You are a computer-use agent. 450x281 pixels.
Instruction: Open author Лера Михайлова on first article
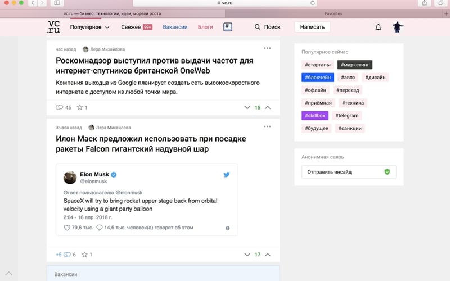103,49
